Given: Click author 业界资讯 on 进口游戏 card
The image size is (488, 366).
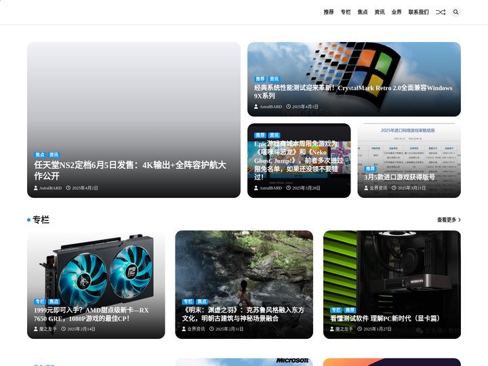Looking at the screenshot, I should tap(375, 188).
